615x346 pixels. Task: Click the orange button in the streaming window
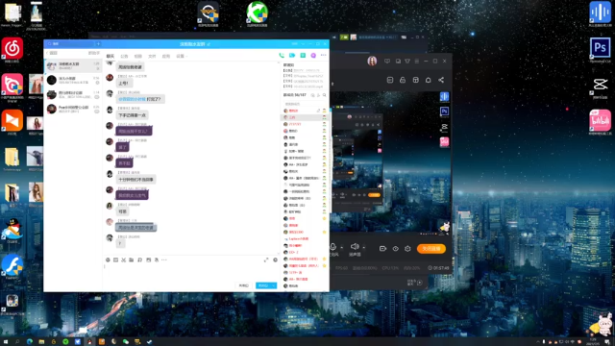pyautogui.click(x=431, y=249)
